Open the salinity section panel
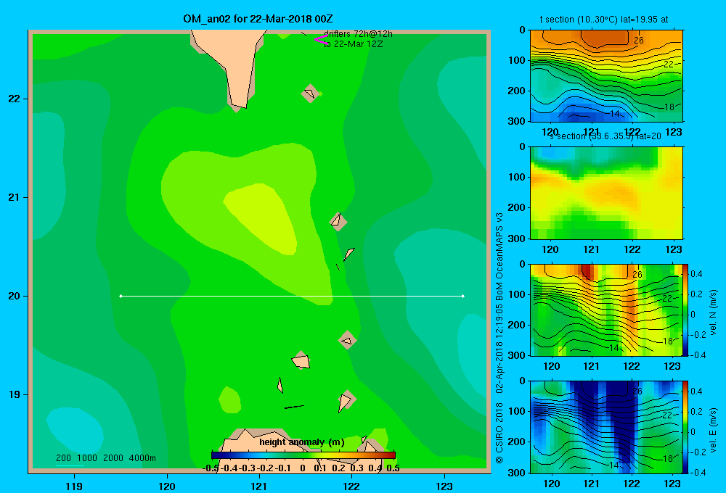 606,193
